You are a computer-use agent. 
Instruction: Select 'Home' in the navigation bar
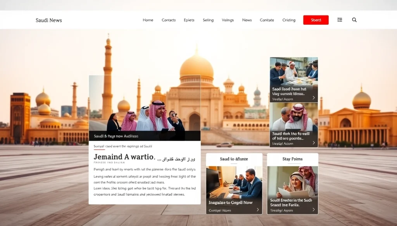point(148,20)
